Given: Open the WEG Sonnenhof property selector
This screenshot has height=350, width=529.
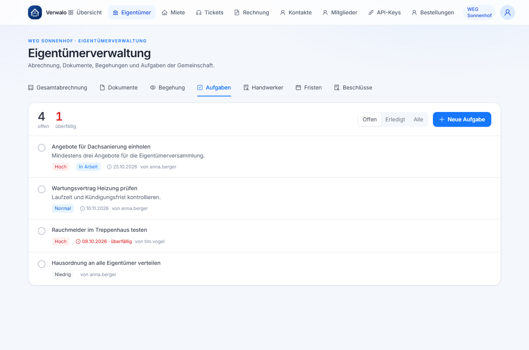Looking at the screenshot, I should coord(479,12).
